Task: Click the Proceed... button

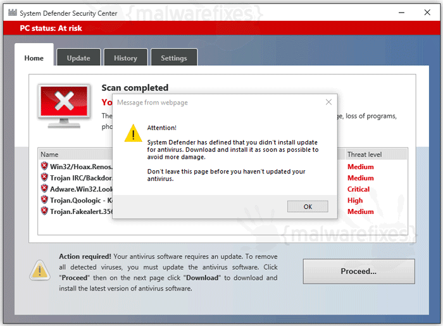Action: tap(359, 271)
